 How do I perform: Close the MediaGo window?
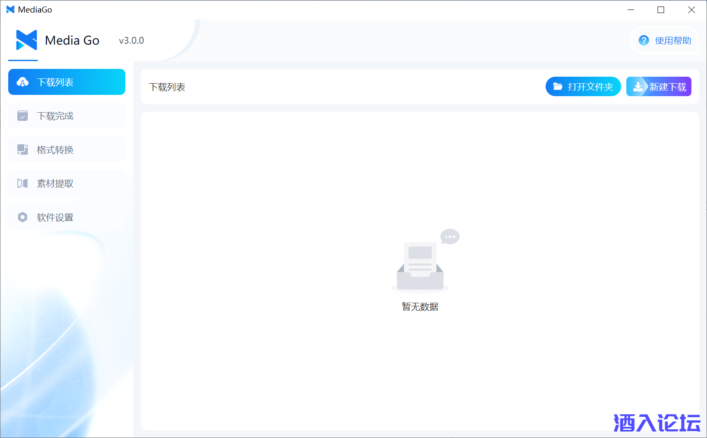tap(691, 10)
